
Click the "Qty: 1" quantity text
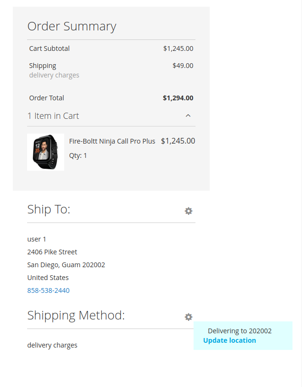click(x=78, y=155)
